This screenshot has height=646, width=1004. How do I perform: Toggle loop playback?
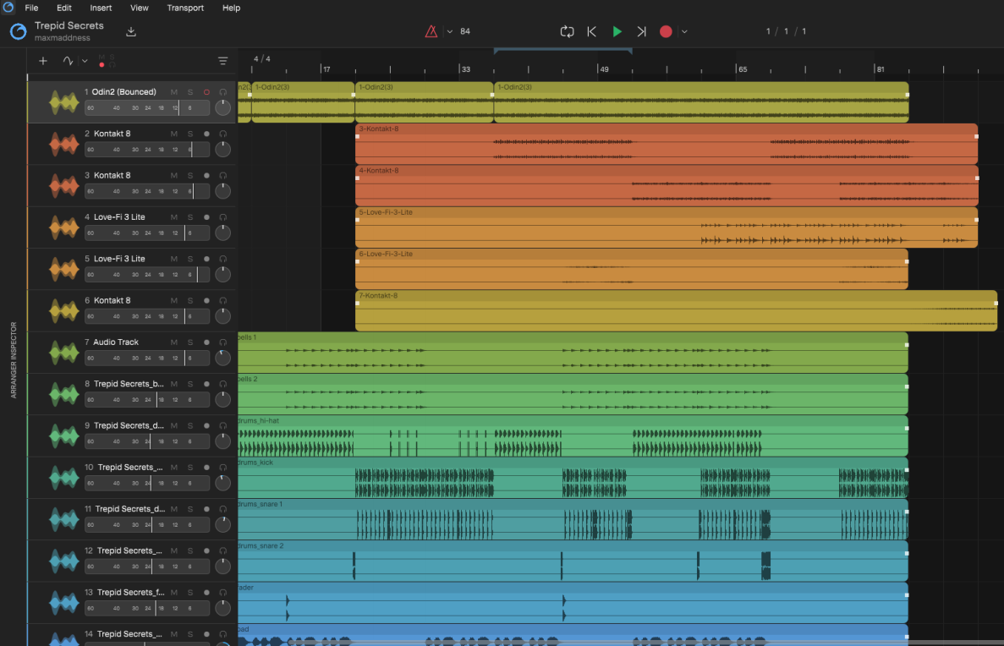567,31
